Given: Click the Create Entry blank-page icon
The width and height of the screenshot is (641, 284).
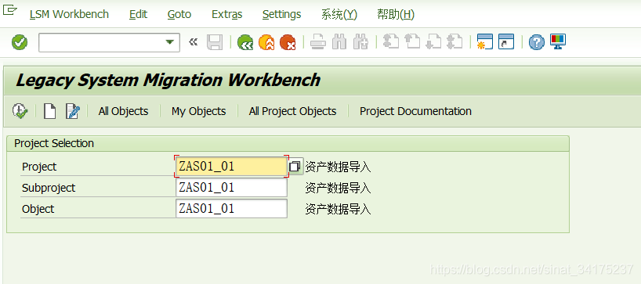Looking at the screenshot, I should pyautogui.click(x=50, y=111).
